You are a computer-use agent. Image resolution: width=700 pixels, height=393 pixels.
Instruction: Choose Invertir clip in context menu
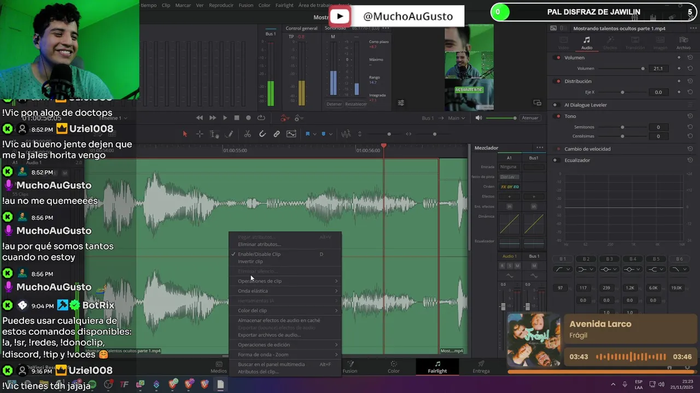point(285,261)
